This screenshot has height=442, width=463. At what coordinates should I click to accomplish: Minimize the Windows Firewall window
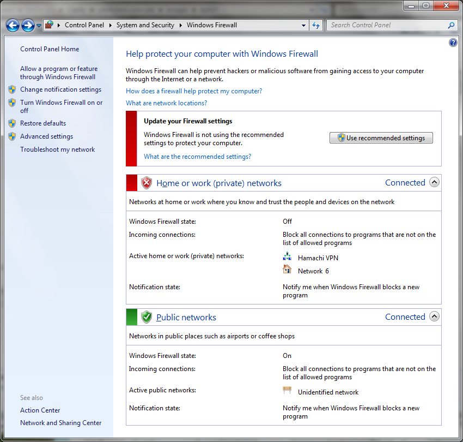pyautogui.click(x=411, y=6)
